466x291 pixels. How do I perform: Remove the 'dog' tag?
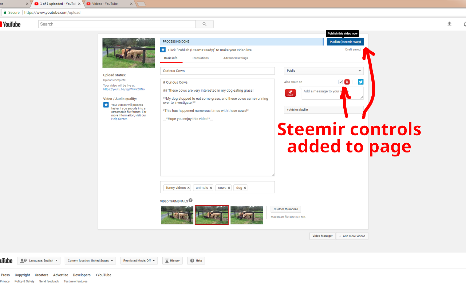245,188
